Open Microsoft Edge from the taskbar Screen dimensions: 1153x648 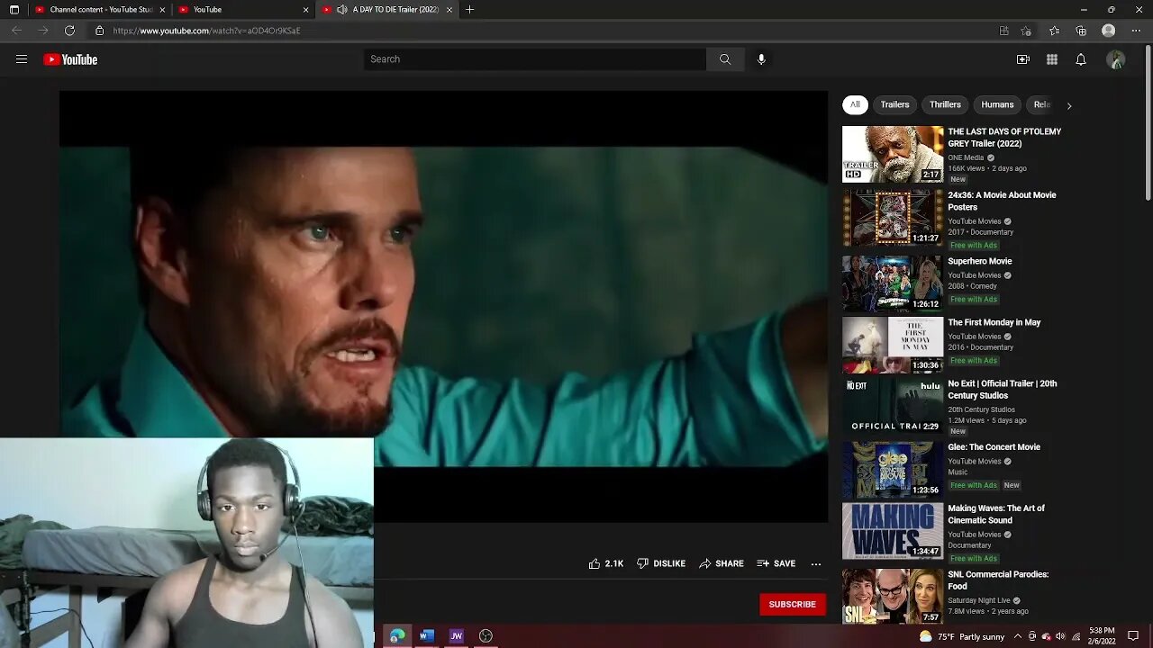pyautogui.click(x=397, y=635)
